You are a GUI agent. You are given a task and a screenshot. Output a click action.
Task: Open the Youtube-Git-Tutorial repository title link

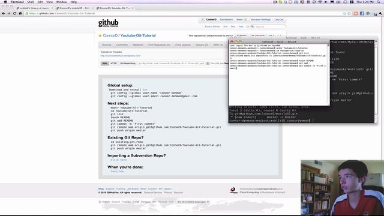(x=138, y=35)
